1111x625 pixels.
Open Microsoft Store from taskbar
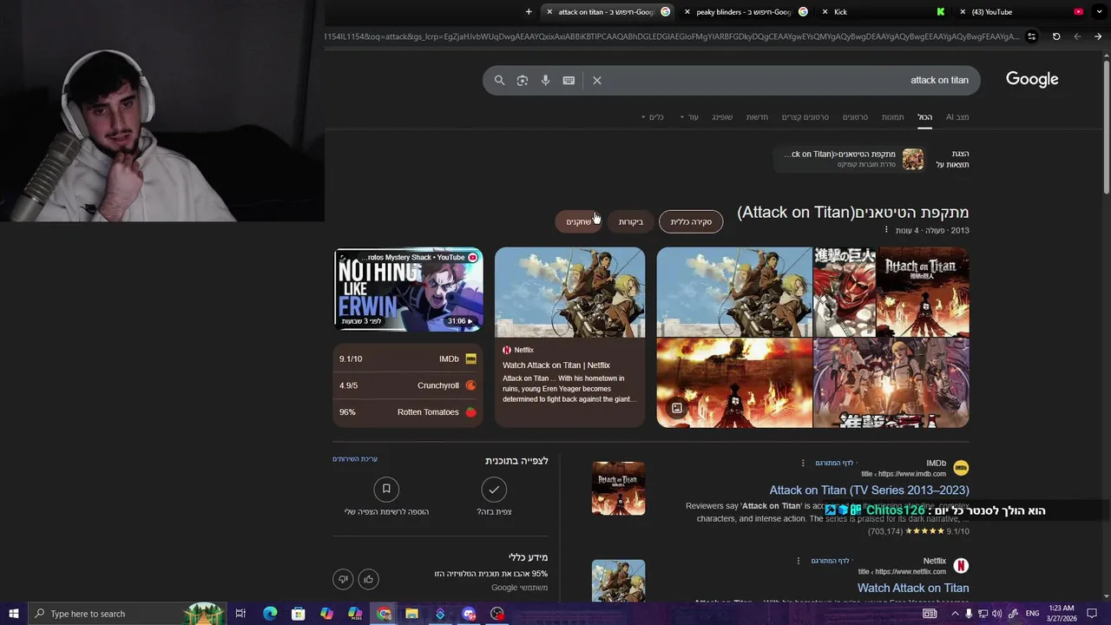pos(298,614)
